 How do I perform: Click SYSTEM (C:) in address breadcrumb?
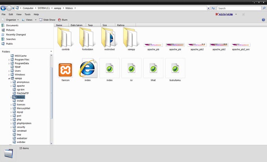(44, 8)
